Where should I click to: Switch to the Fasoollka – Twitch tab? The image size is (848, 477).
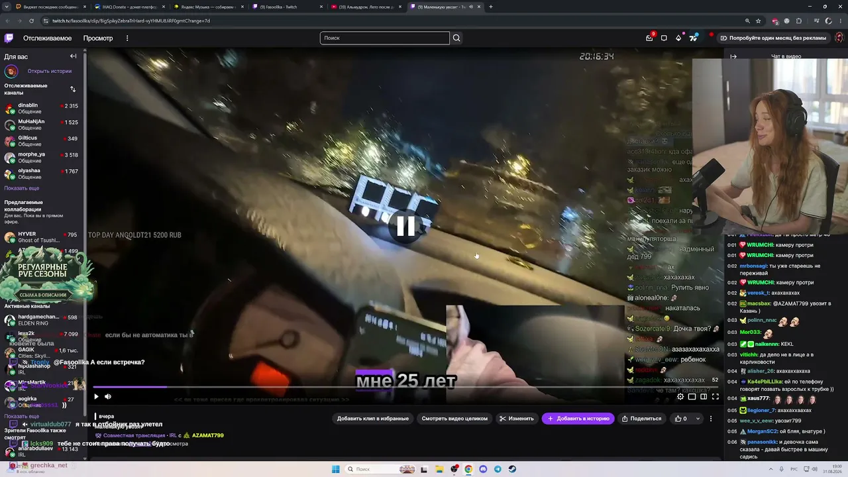[x=286, y=7]
